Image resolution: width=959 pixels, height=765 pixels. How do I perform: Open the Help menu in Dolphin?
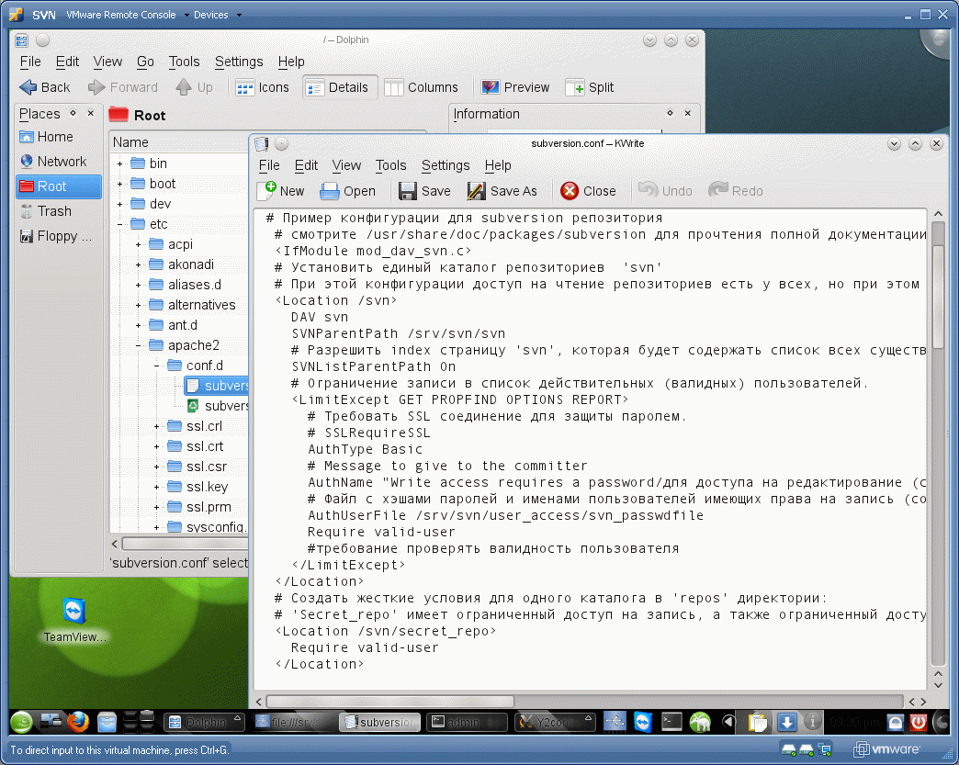tap(291, 62)
